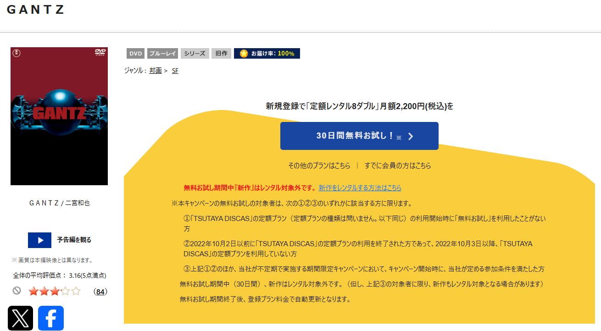Click the 無料お試し期間中（30日間） sentence
This screenshot has height=331, width=601.
coord(362,284)
